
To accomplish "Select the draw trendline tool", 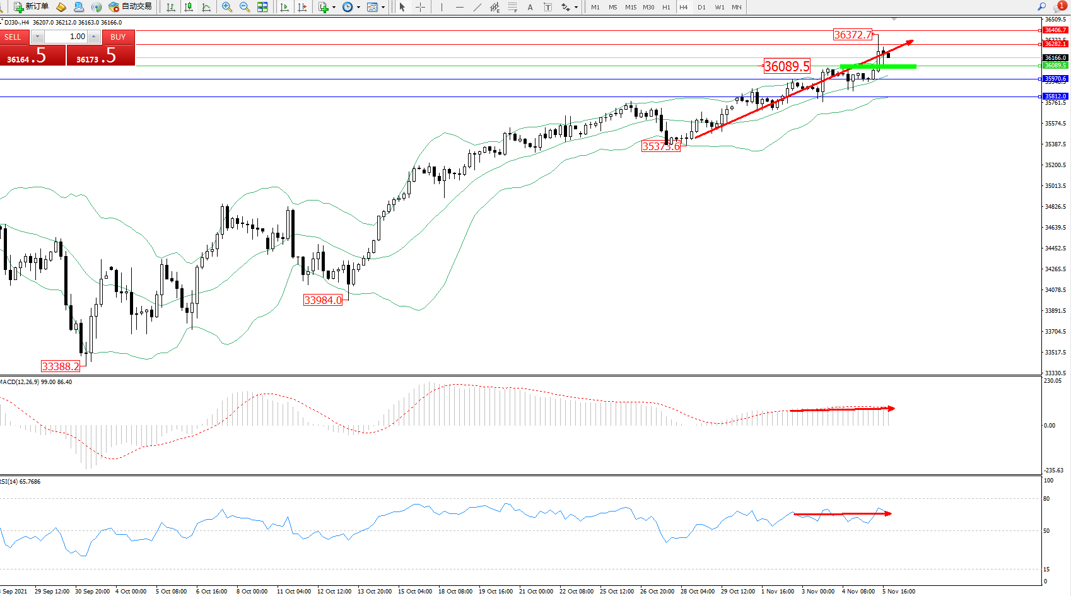I will 477,7.
